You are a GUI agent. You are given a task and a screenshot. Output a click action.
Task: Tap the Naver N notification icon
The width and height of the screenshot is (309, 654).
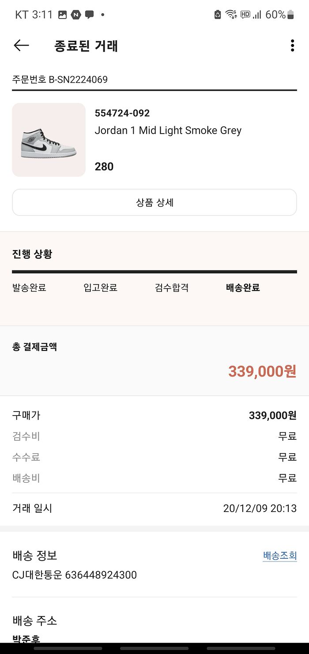click(76, 15)
